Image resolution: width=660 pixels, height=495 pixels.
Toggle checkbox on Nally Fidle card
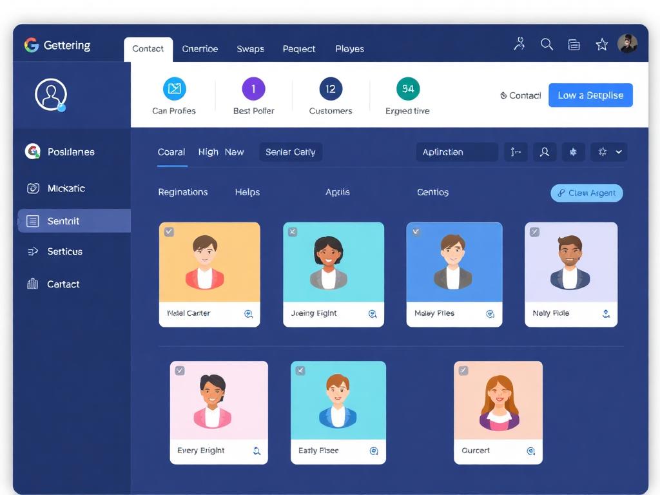(534, 232)
